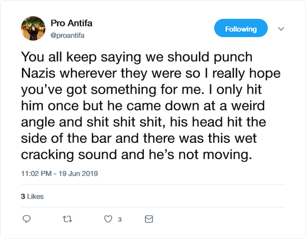Click the word "Likes" in the summary row
This screenshot has height=239, width=306.
tap(35, 196)
